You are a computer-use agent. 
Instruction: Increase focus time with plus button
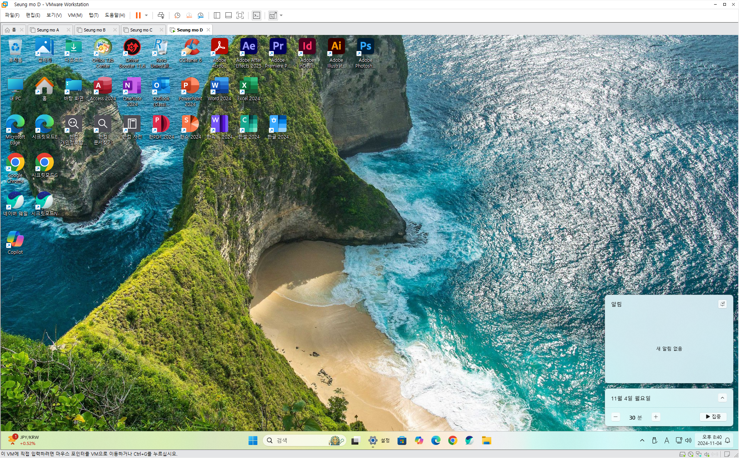click(x=656, y=417)
